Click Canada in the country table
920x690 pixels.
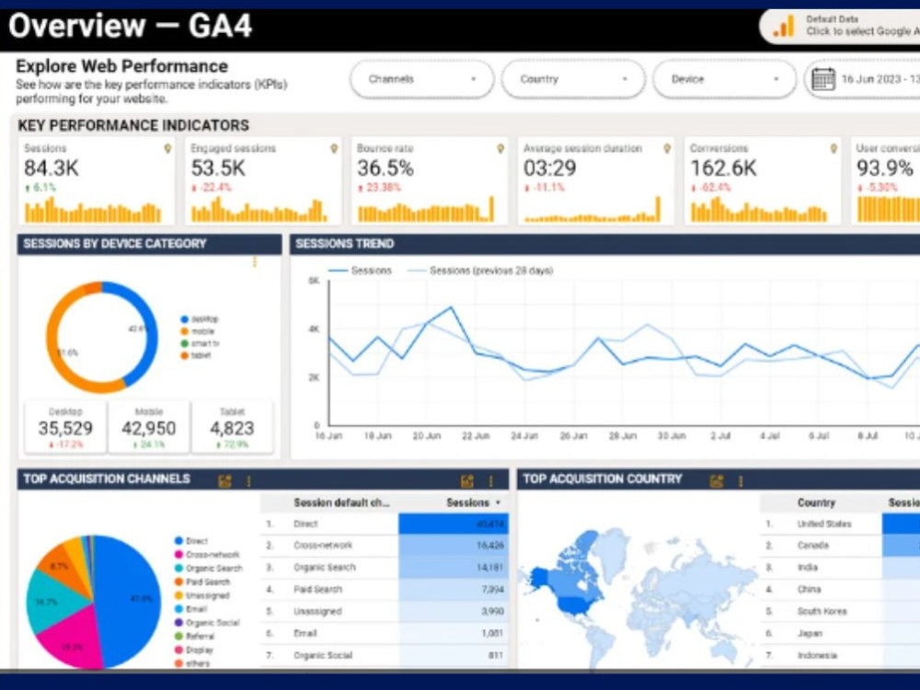[812, 546]
